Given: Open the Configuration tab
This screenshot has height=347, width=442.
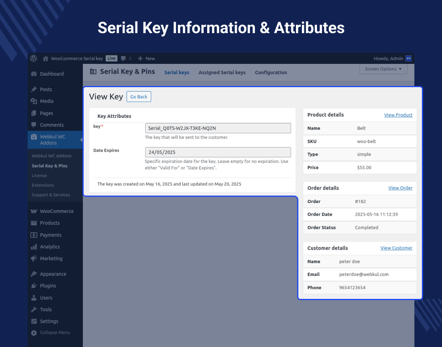Looking at the screenshot, I should 271,73.
